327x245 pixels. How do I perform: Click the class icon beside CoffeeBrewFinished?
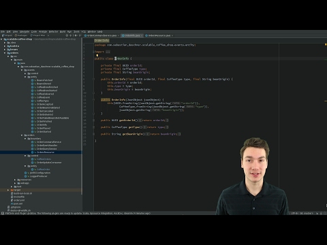[32, 87]
